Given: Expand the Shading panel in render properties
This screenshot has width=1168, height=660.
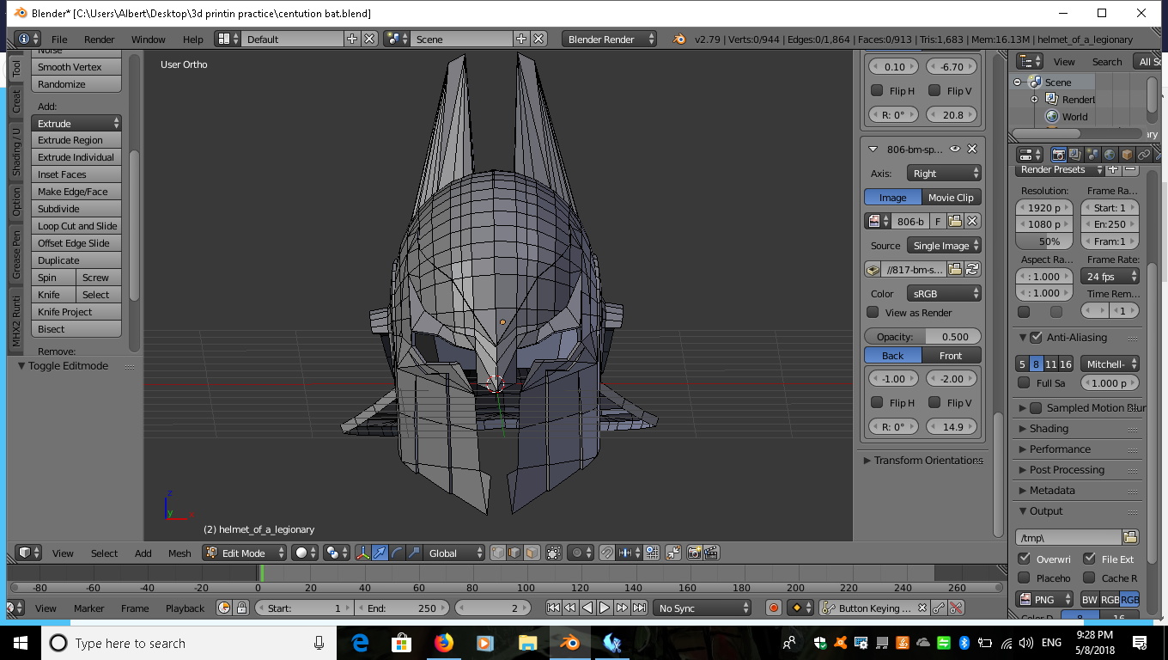Looking at the screenshot, I should [x=1049, y=429].
